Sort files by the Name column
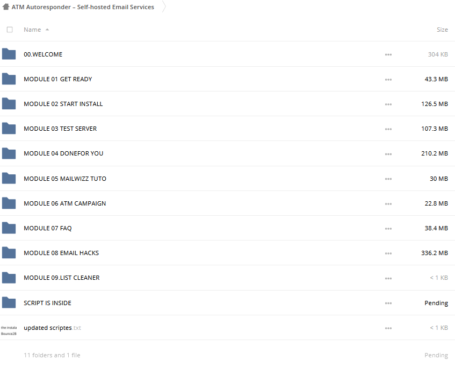455x367 pixels. tap(32, 30)
